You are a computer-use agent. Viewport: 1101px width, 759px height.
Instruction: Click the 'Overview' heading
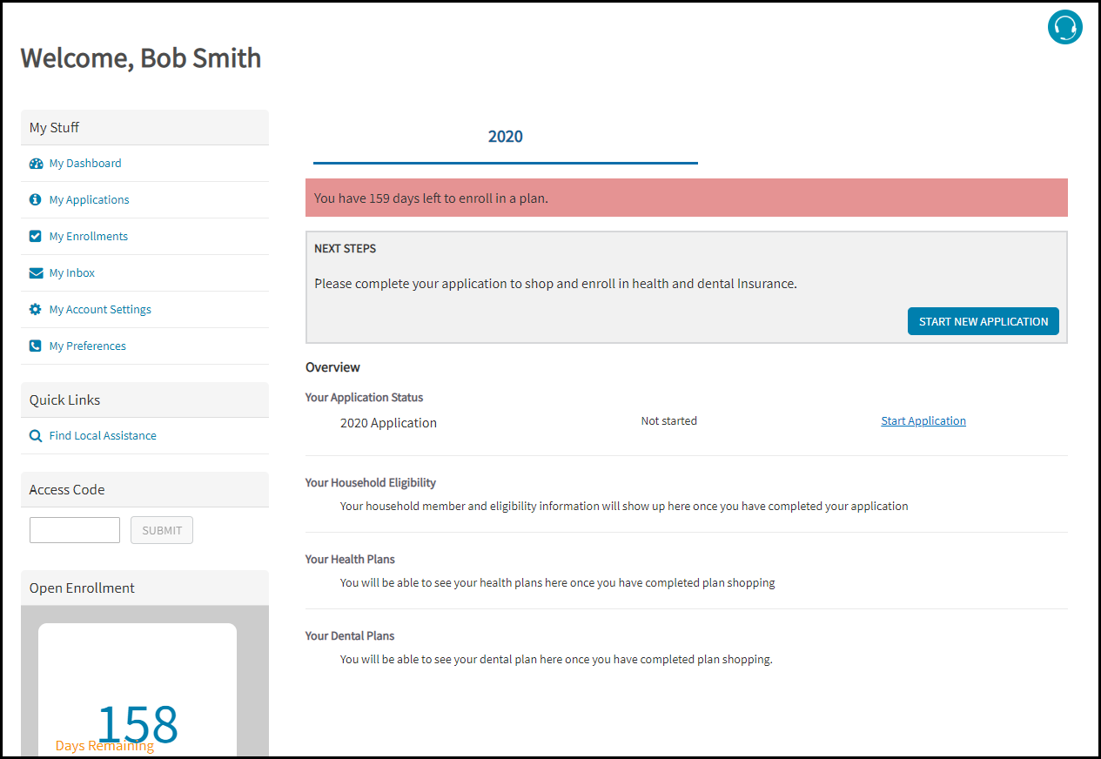[x=332, y=367]
